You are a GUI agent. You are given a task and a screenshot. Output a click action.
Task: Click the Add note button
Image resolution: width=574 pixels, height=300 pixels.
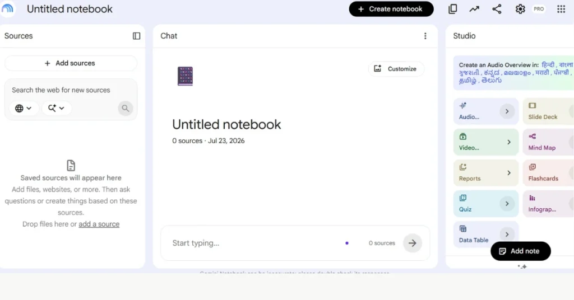click(x=520, y=251)
